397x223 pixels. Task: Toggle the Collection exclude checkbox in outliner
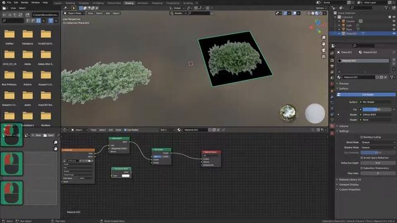pos(390,17)
